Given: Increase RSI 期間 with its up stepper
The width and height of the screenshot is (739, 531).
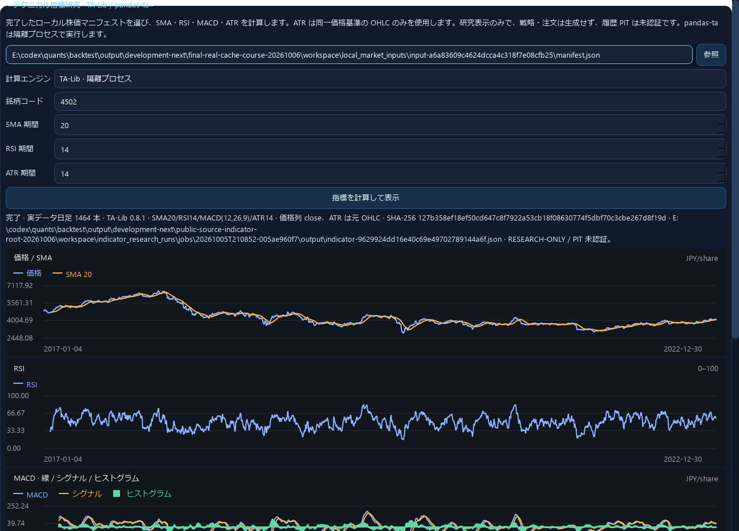Looking at the screenshot, I should 722,144.
